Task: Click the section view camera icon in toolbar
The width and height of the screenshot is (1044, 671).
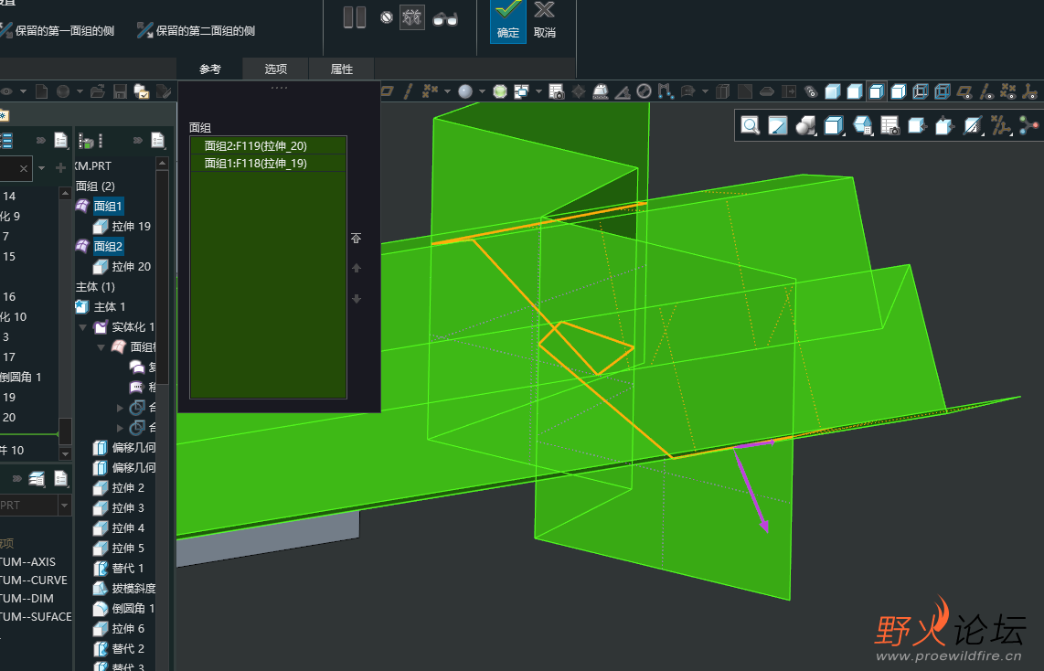Action: point(557,91)
